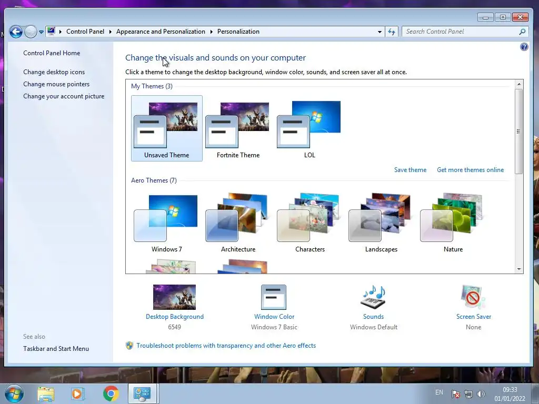
Task: Open Help with the question mark icon
Action: point(524,47)
